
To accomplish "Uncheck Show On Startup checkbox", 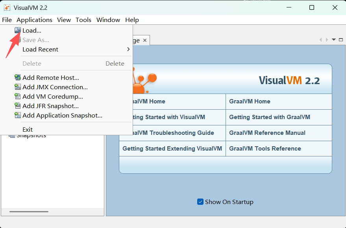I will (x=200, y=202).
